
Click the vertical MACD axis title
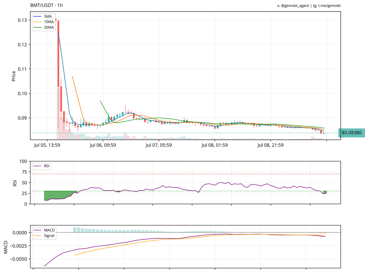pos(5,247)
